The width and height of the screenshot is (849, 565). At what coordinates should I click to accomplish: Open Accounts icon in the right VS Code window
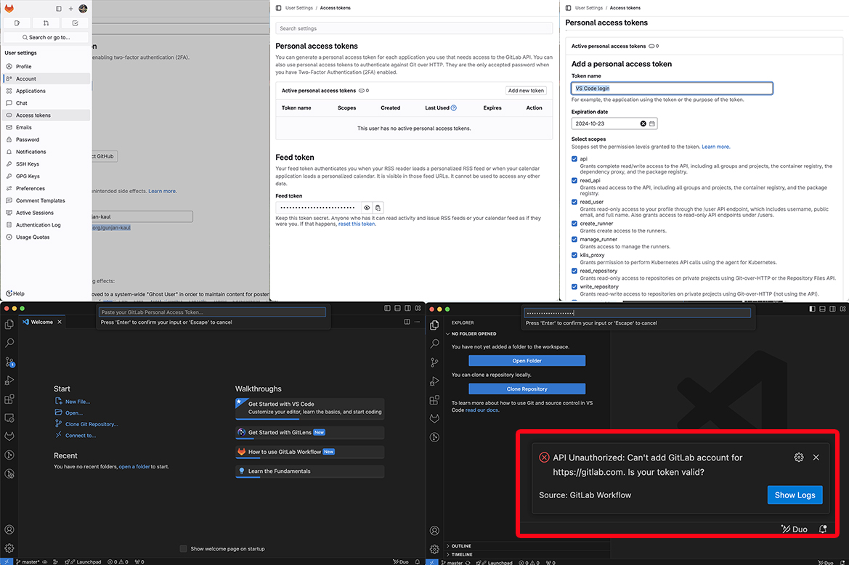click(434, 531)
